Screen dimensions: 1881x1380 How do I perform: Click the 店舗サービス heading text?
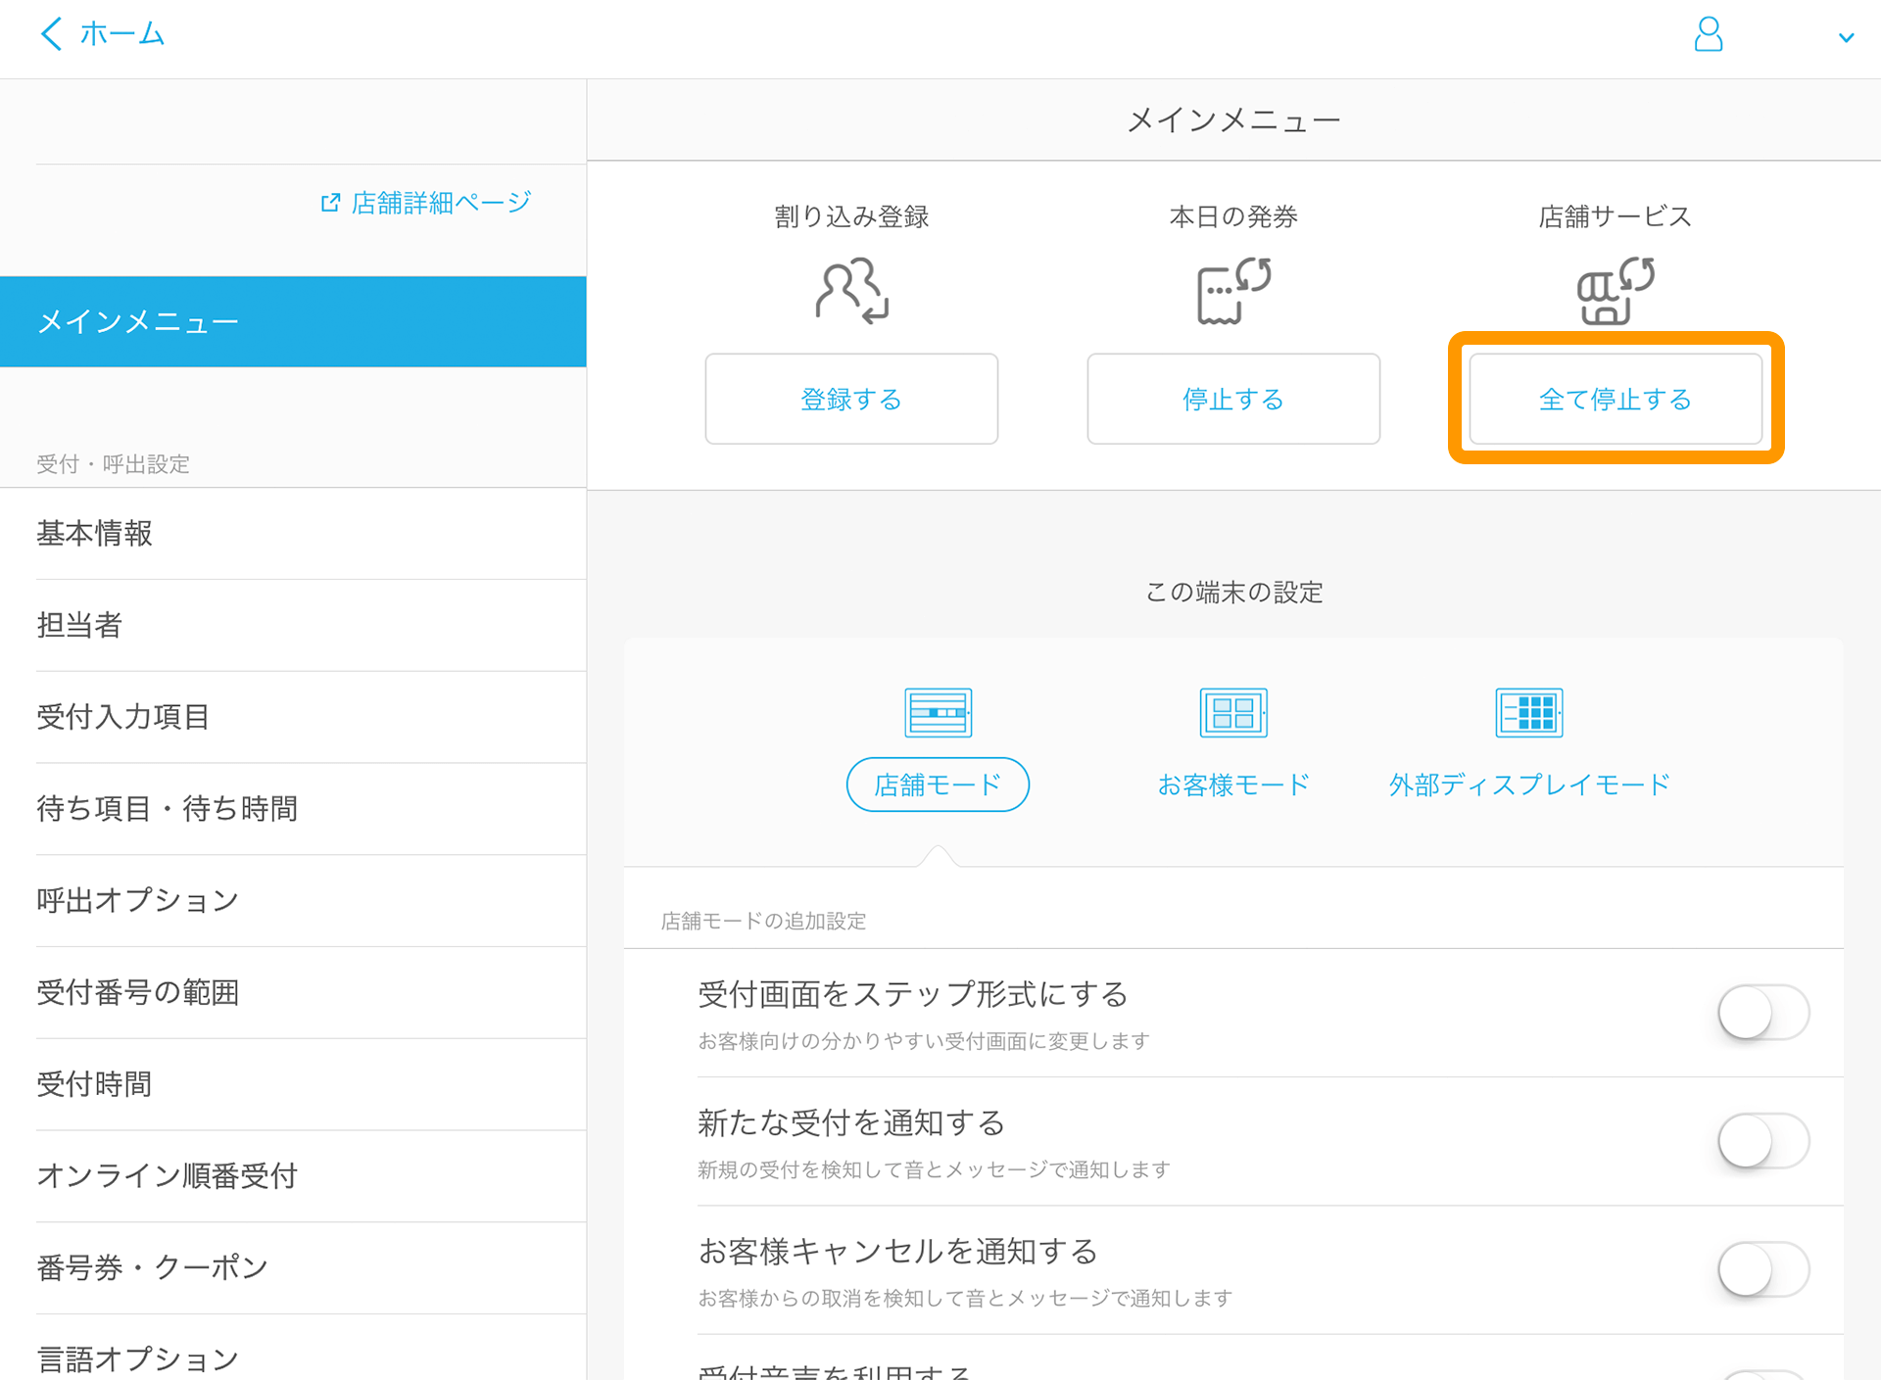click(x=1616, y=216)
